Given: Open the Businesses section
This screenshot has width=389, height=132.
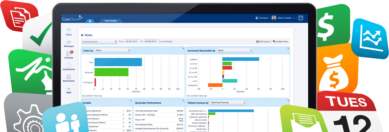Looking at the screenshot, I should click(x=69, y=78).
